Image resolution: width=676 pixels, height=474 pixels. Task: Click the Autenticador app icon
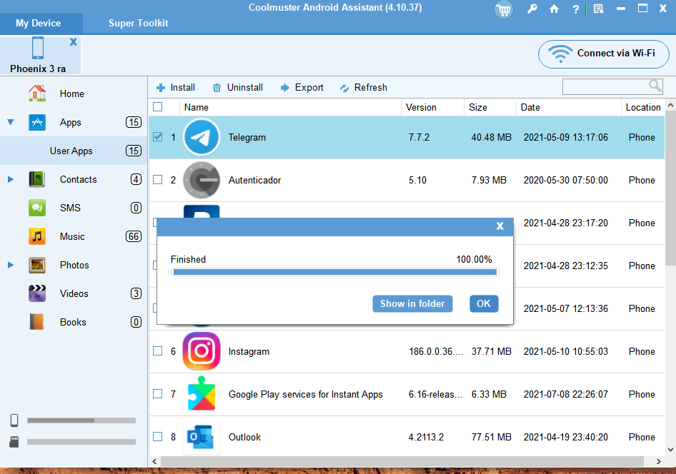coord(202,180)
